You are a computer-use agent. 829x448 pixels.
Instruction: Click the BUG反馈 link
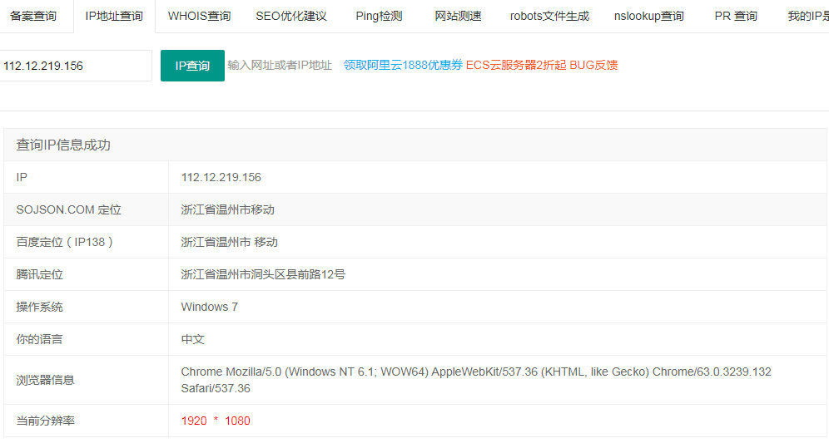pos(593,65)
